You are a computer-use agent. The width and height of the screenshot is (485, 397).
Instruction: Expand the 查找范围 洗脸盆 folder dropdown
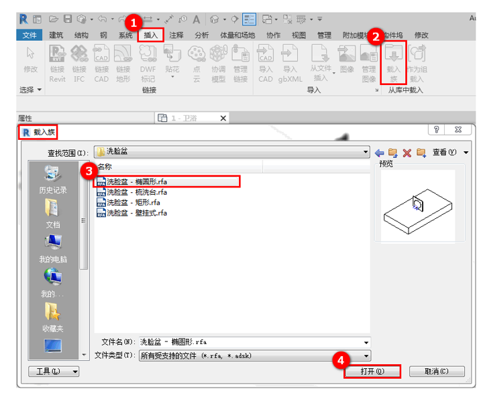(366, 152)
